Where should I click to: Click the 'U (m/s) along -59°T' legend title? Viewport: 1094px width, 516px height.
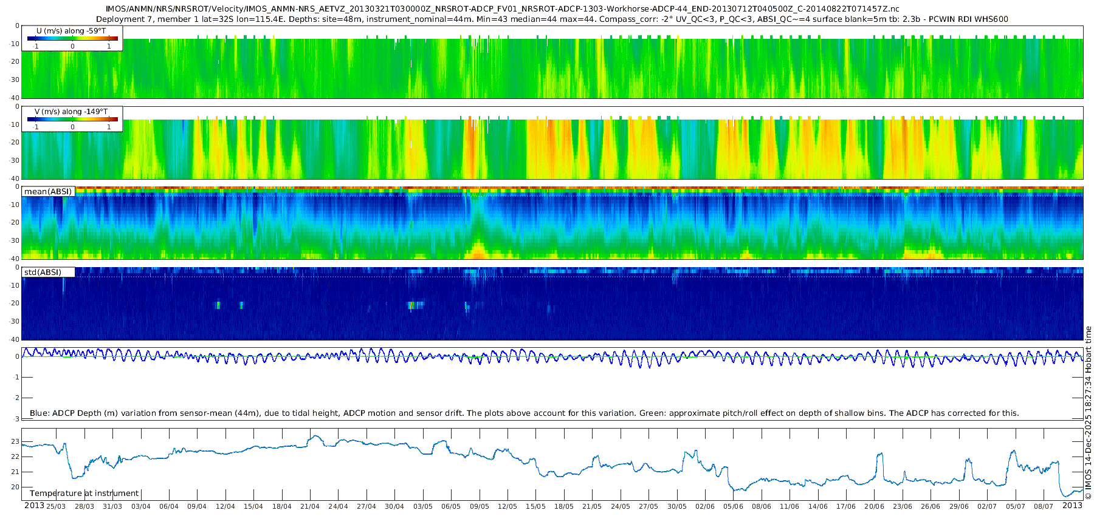click(x=71, y=31)
